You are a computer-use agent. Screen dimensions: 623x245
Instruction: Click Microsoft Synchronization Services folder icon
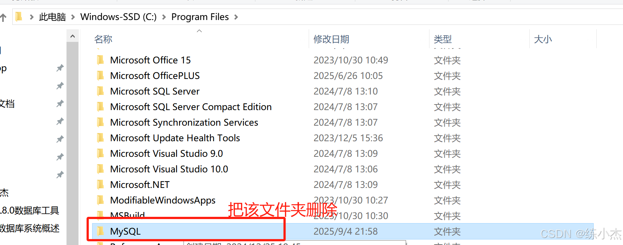pos(100,122)
